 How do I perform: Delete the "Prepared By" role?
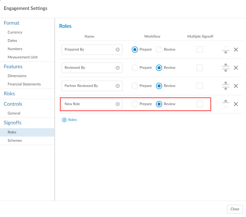pos(236,50)
